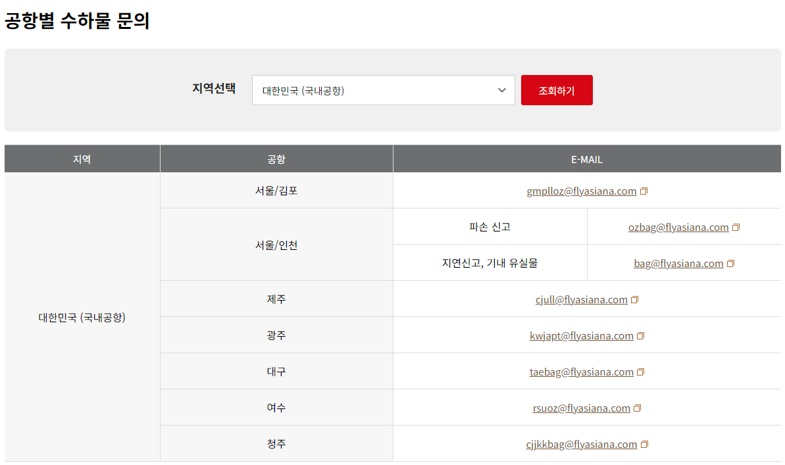This screenshot has width=785, height=465.
Task: Click 대한민국 (국내공항) region cell in table
Action: (x=82, y=317)
